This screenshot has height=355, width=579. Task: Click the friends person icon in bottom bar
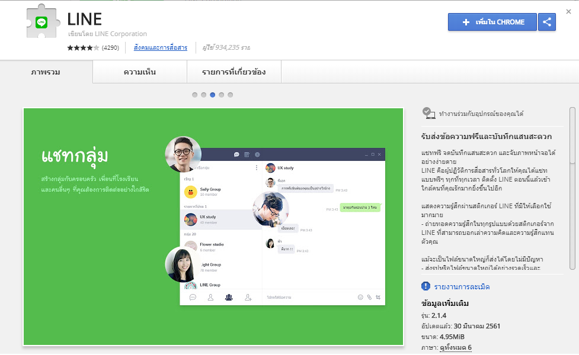[210, 297]
